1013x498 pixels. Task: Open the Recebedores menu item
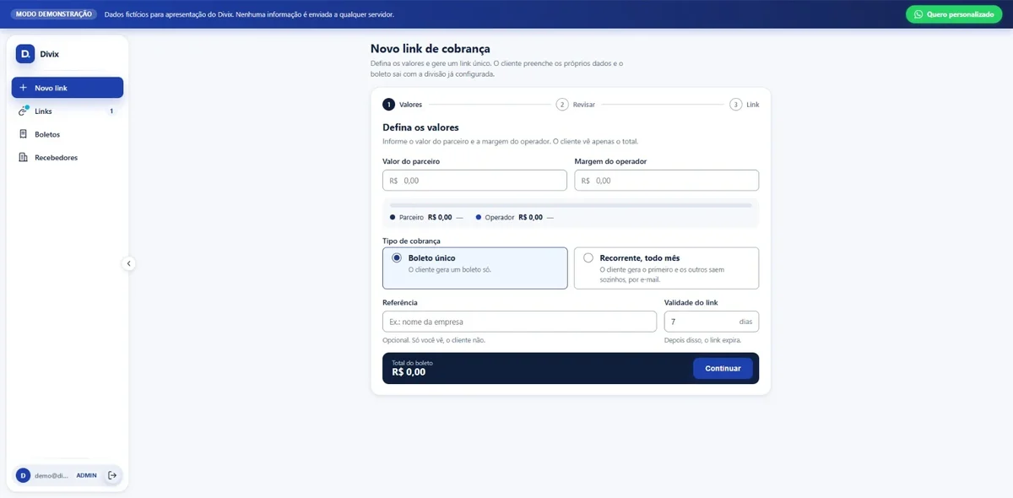[x=68, y=157]
